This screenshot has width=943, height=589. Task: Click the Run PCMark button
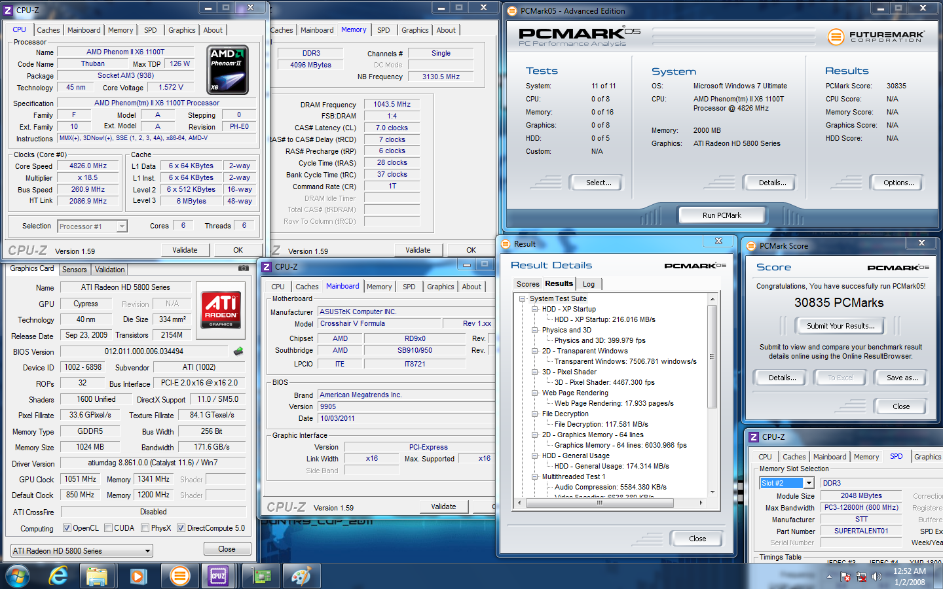(722, 215)
